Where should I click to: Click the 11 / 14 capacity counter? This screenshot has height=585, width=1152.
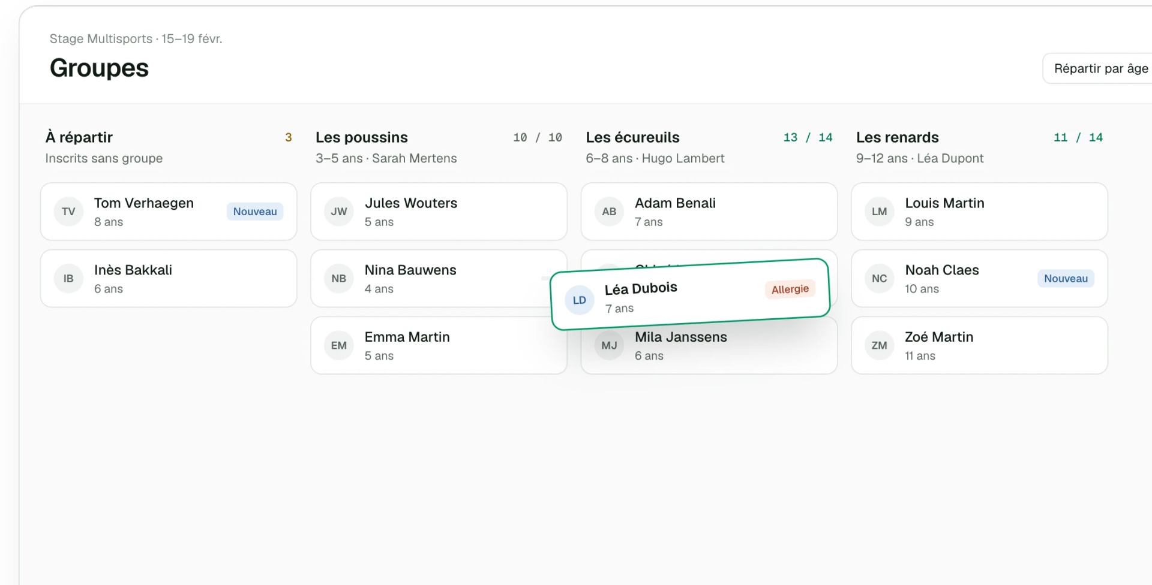click(x=1078, y=138)
